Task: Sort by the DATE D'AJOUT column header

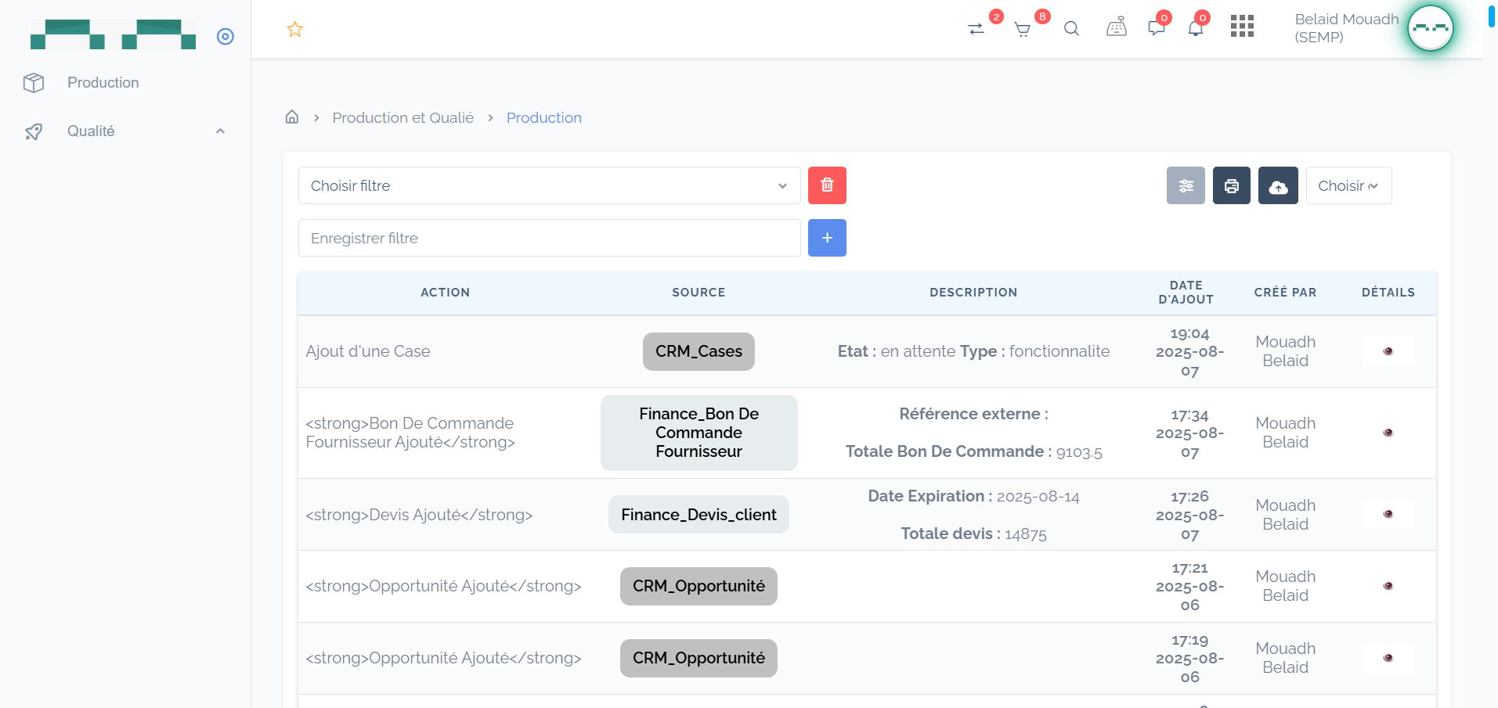Action: [x=1186, y=293]
